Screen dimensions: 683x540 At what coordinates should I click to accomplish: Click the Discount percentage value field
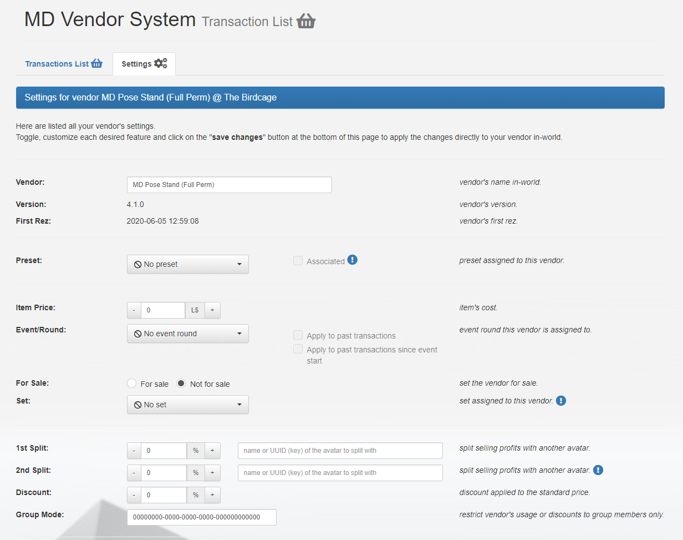click(164, 495)
